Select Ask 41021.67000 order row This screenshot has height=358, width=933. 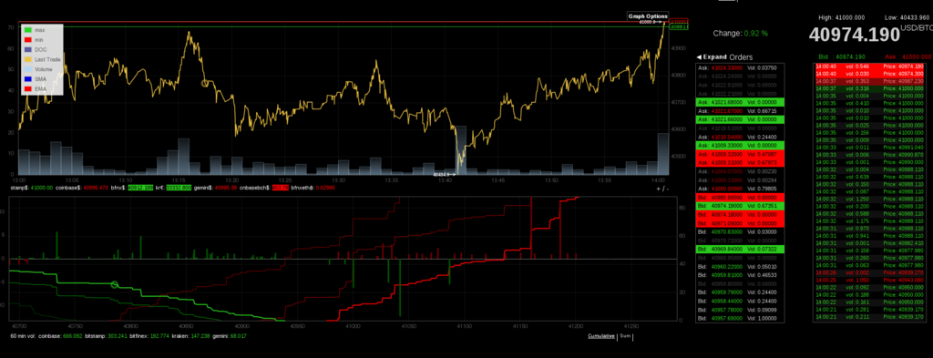(x=740, y=111)
